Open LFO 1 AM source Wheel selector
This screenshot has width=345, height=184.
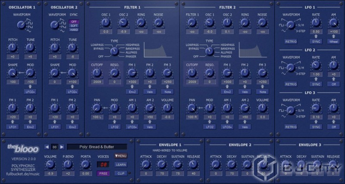click(x=333, y=41)
